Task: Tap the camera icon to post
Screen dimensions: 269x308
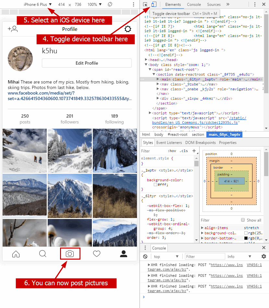Action: point(70,254)
